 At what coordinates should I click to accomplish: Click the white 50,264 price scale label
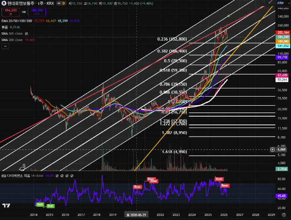pyautogui.click(x=282, y=80)
